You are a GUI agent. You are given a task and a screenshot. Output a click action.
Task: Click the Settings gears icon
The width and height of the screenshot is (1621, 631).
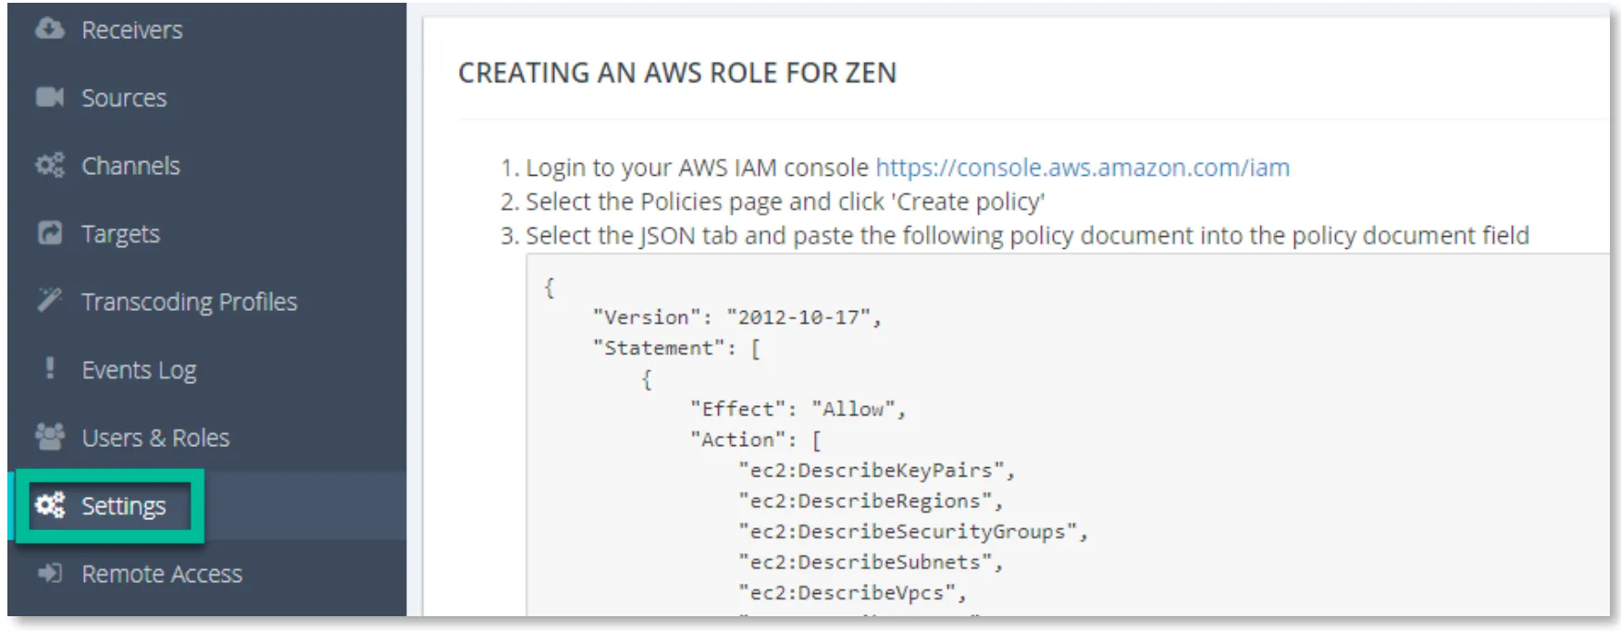[x=50, y=505]
